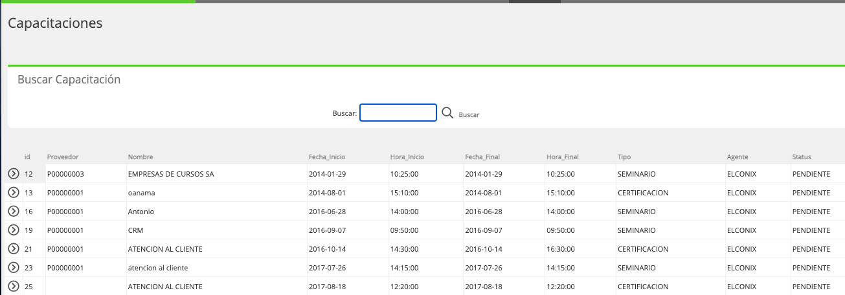Viewport: 845px width, 295px height.
Task: Focus the Buscar text input field
Action: click(x=398, y=113)
